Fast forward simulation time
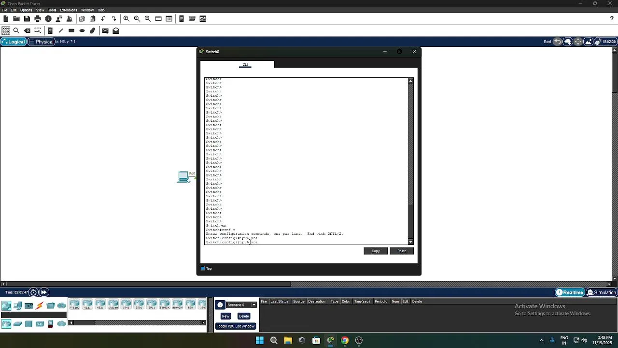Image resolution: width=618 pixels, height=348 pixels. click(x=43, y=292)
